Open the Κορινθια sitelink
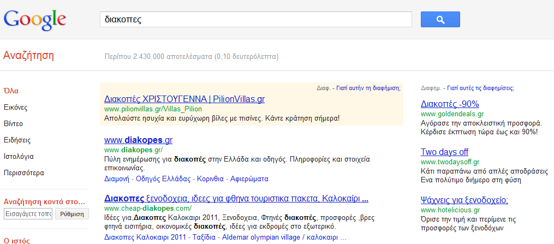This screenshot has width=554, height=244. point(210,178)
